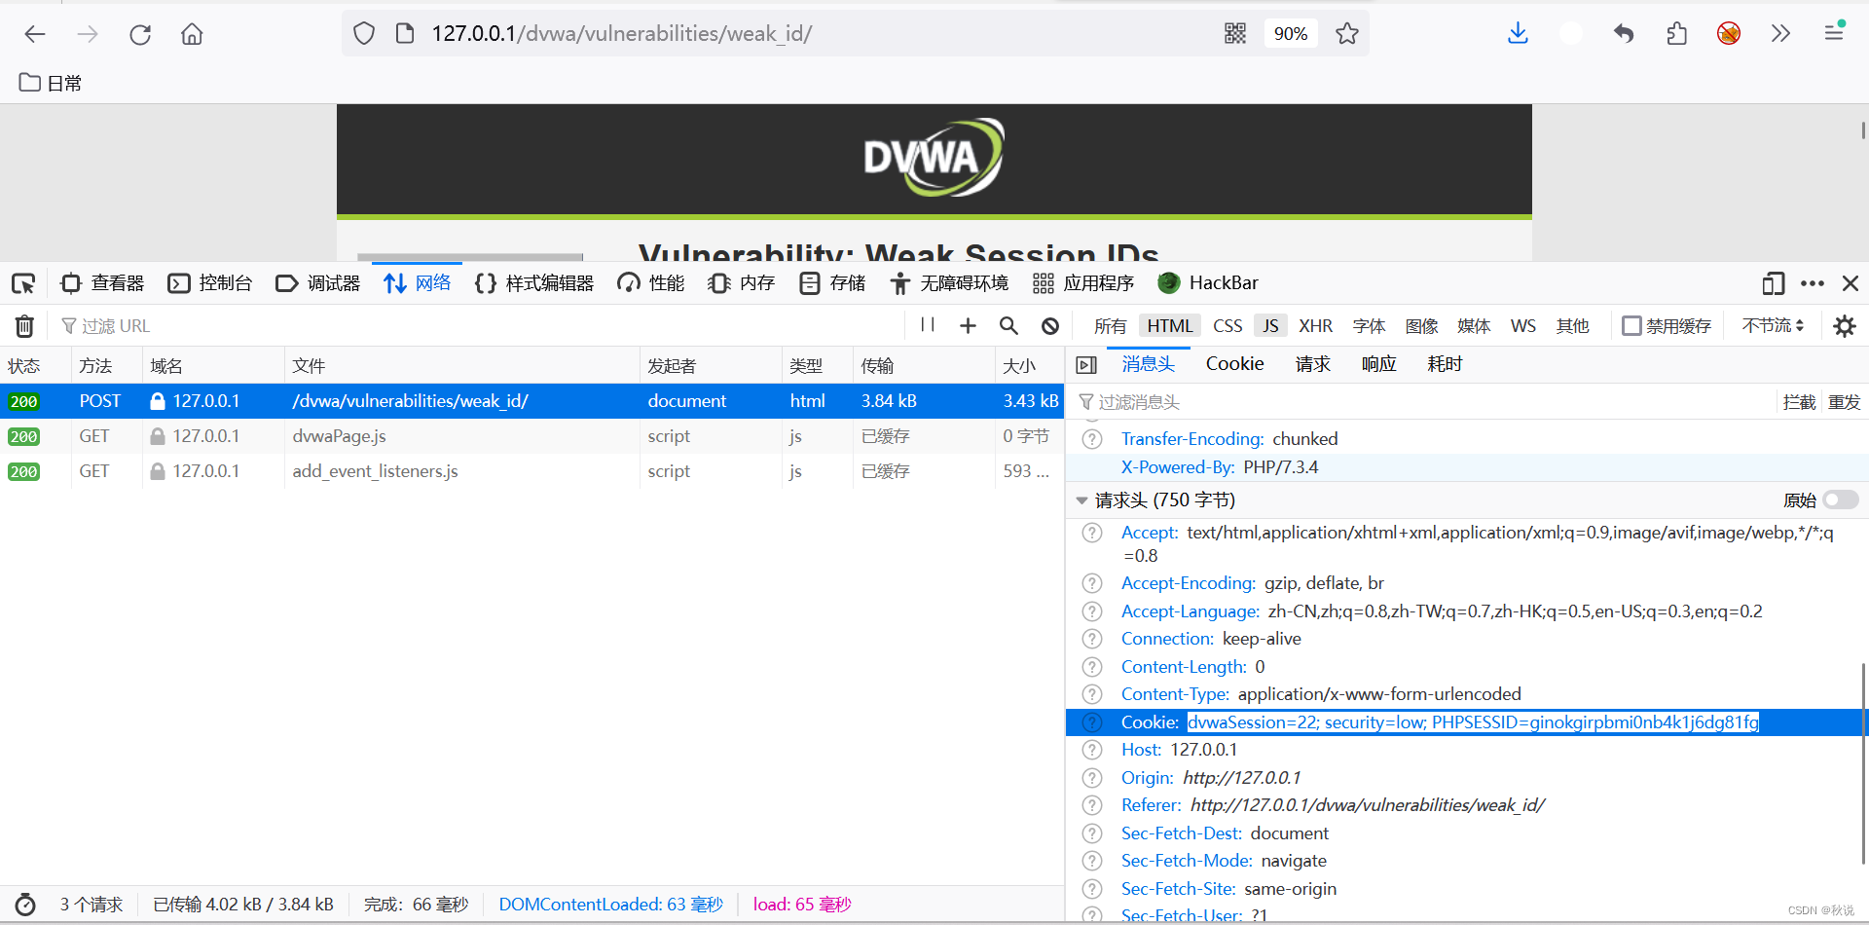
Task: Open the browser home page icon
Action: click(192, 34)
